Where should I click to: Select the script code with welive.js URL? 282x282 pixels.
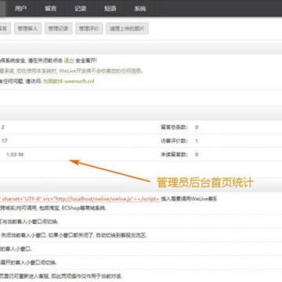coord(80,199)
